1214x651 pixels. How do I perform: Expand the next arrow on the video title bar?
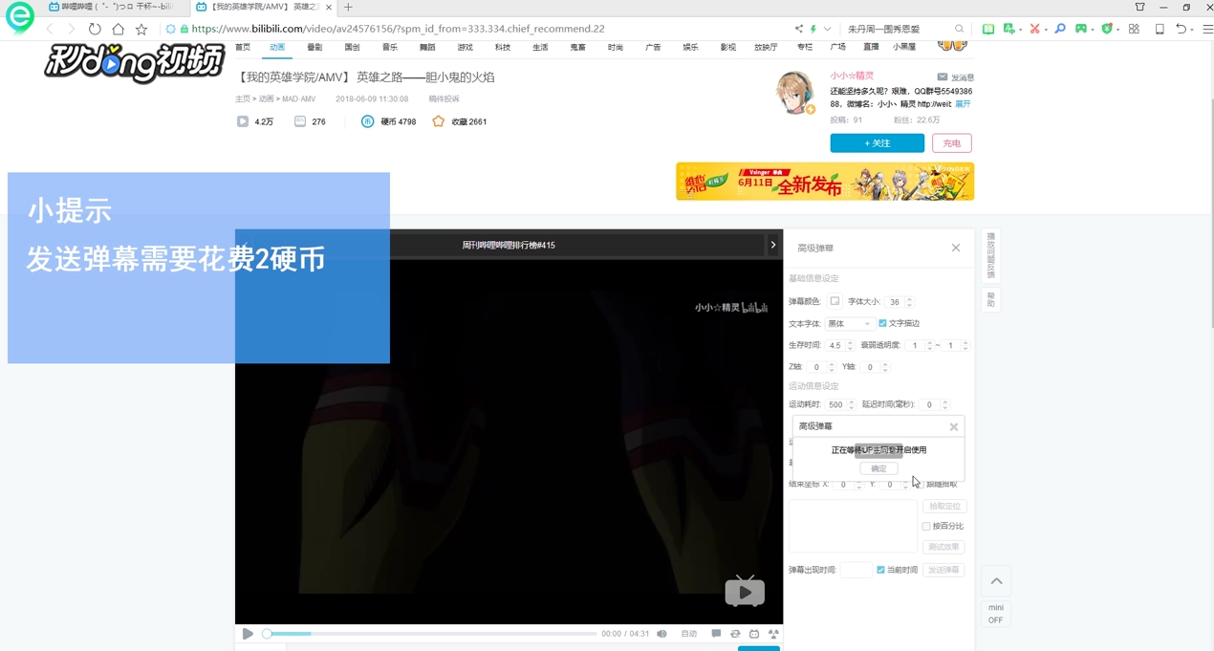coord(772,245)
